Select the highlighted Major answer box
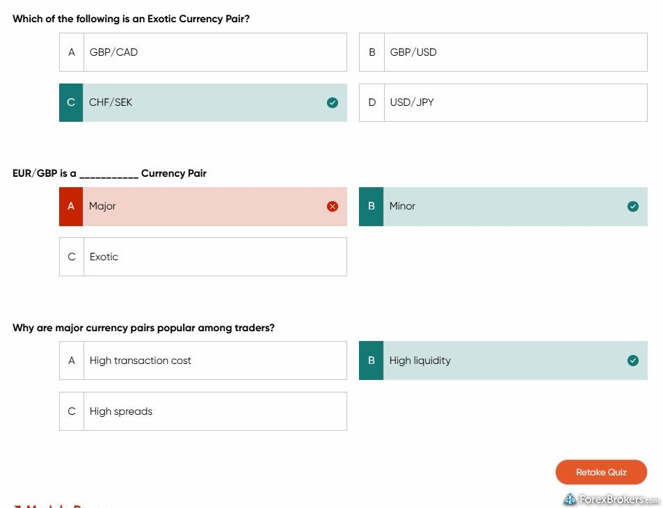Viewport: 663px width, 508px height. coord(203,207)
